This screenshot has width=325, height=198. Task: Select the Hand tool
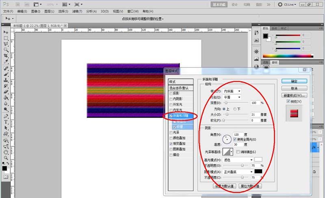[x=6, y=152]
